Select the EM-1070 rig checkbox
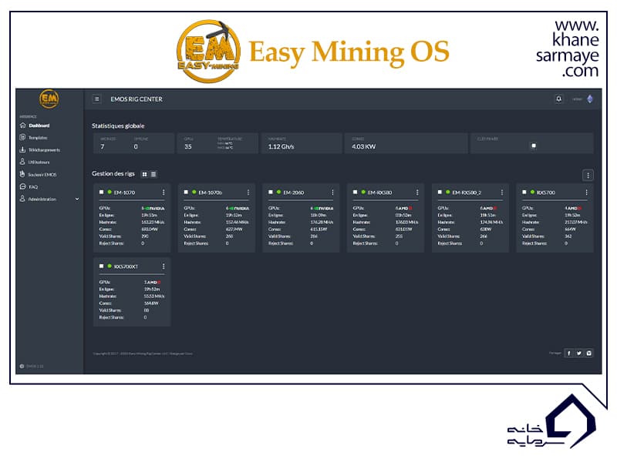The image size is (617, 462). [102, 192]
